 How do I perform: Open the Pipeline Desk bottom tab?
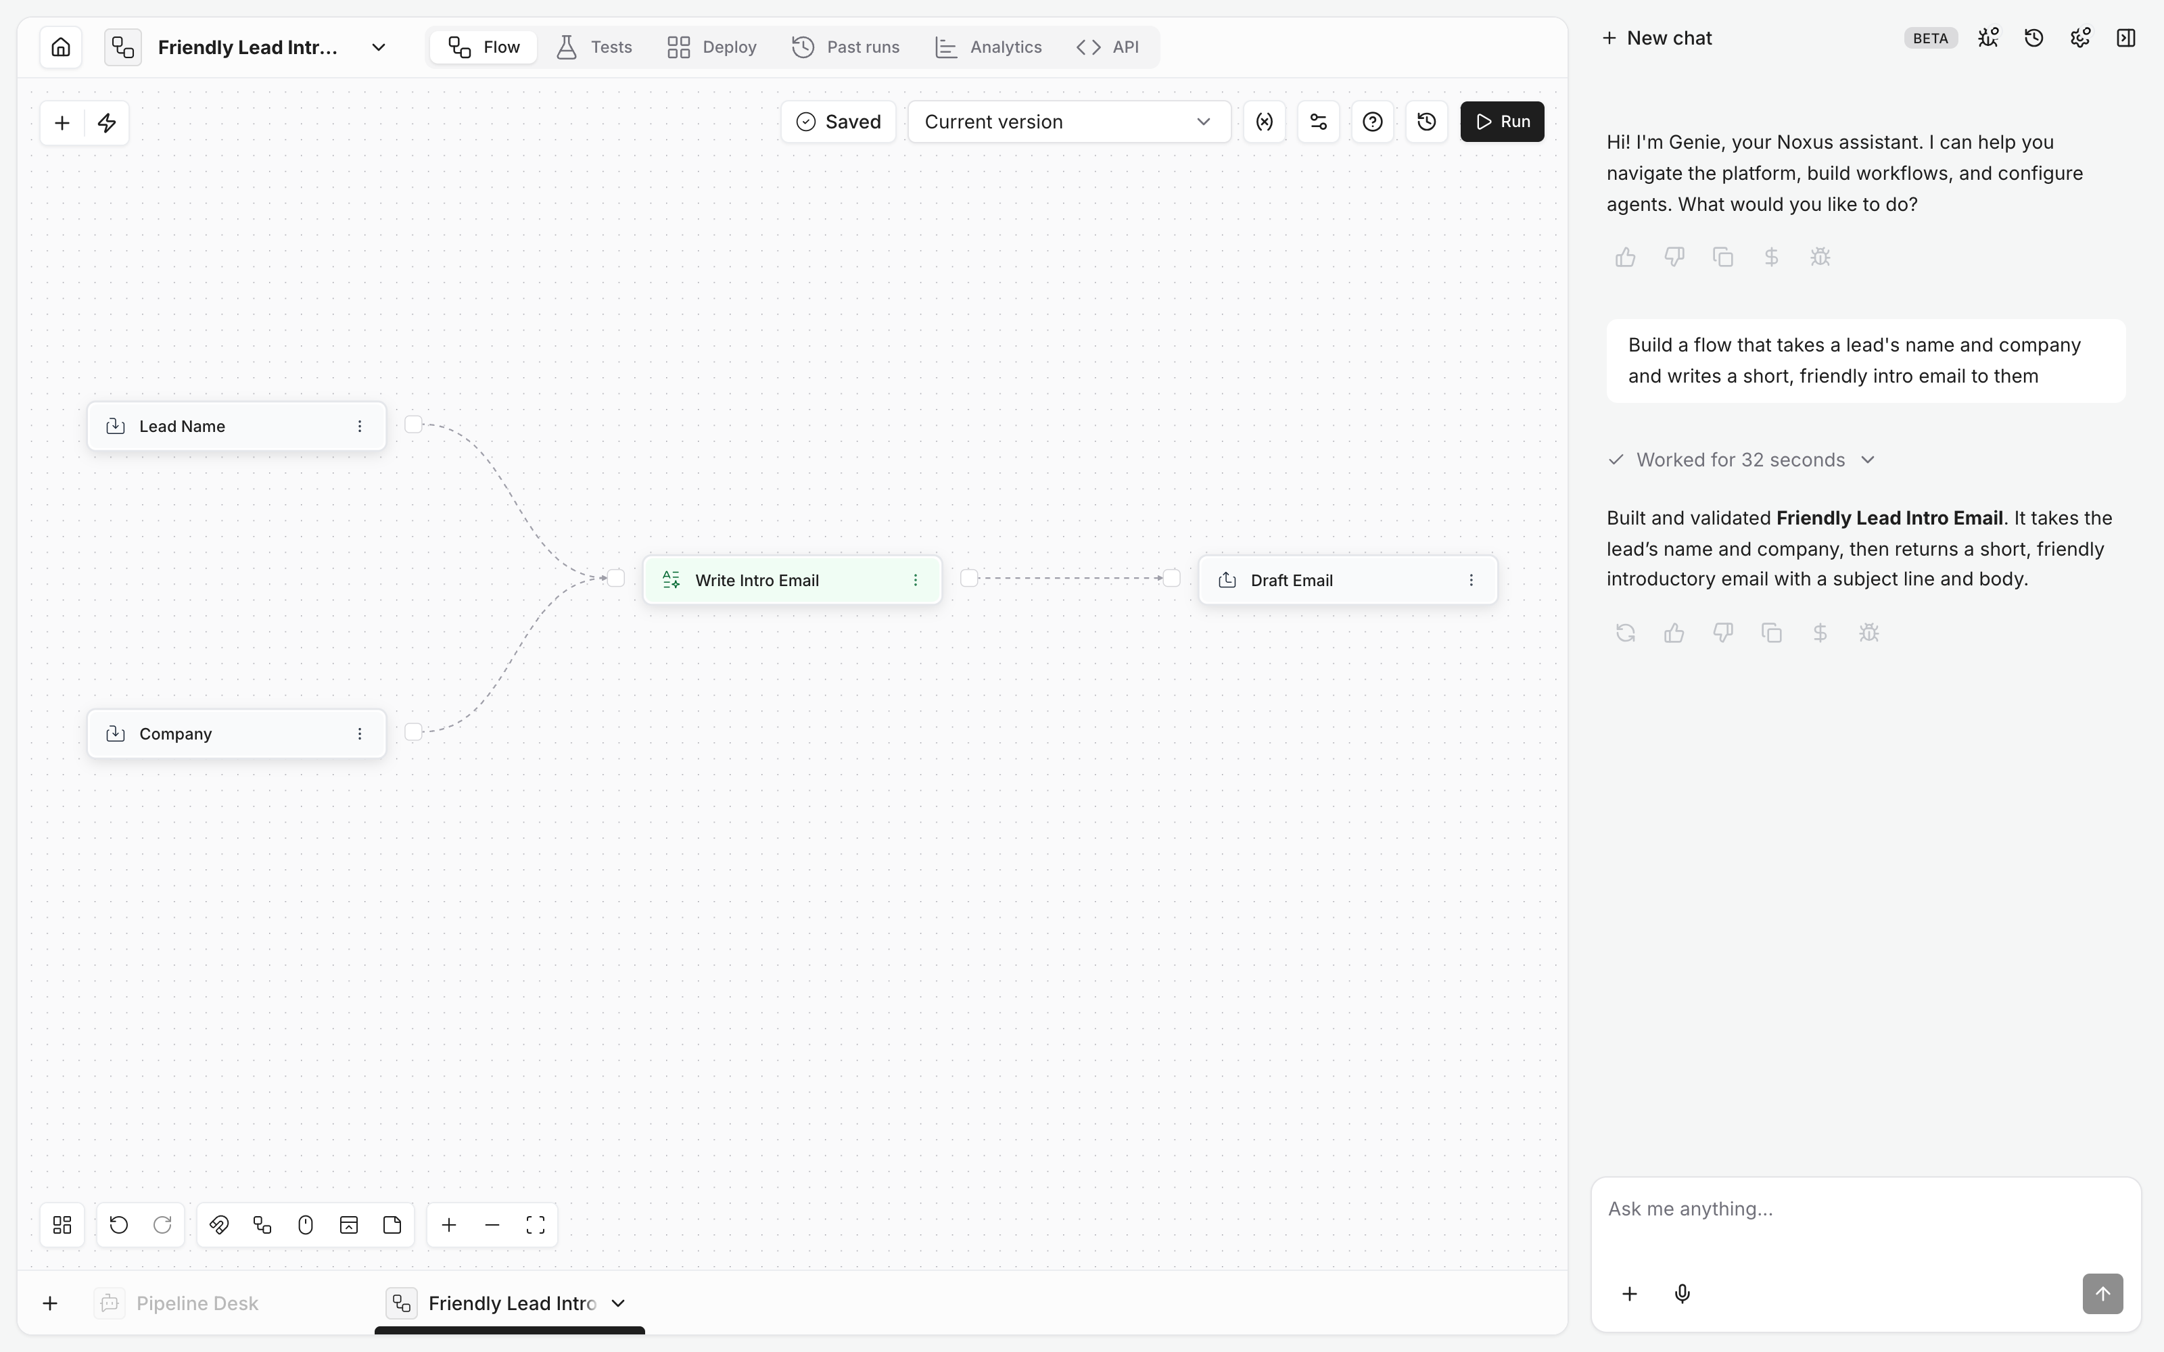coord(177,1304)
